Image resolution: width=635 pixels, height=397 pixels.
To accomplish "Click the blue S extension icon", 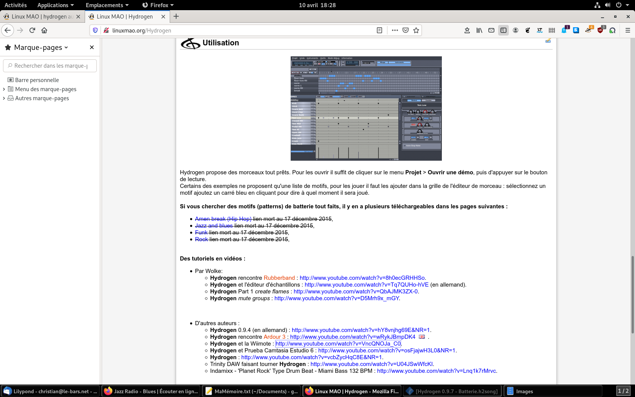I will 576,30.
